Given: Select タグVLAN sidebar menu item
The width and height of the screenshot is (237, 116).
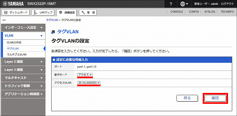Looking at the screenshot, I should click(13, 49).
